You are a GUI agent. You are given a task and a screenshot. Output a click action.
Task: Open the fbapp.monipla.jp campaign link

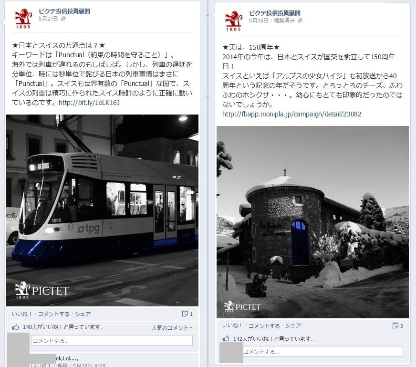(x=292, y=114)
